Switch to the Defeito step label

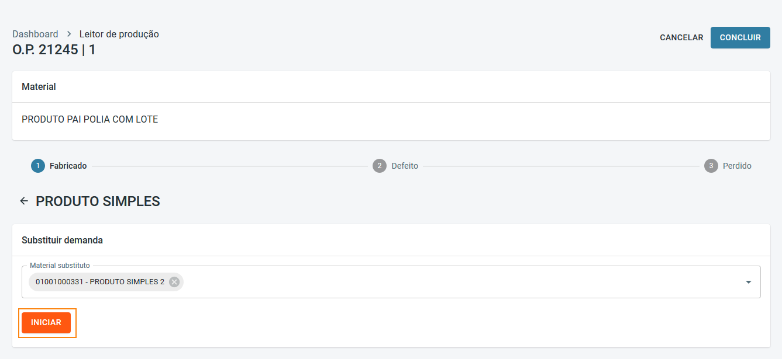tap(405, 166)
